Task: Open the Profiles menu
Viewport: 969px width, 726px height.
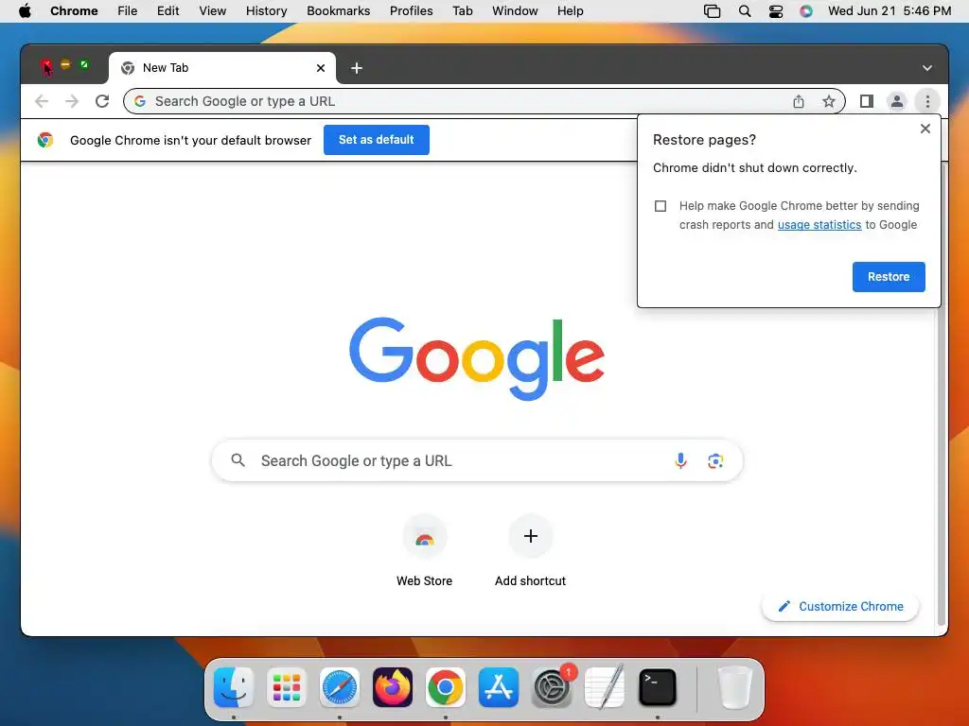Action: (x=411, y=11)
